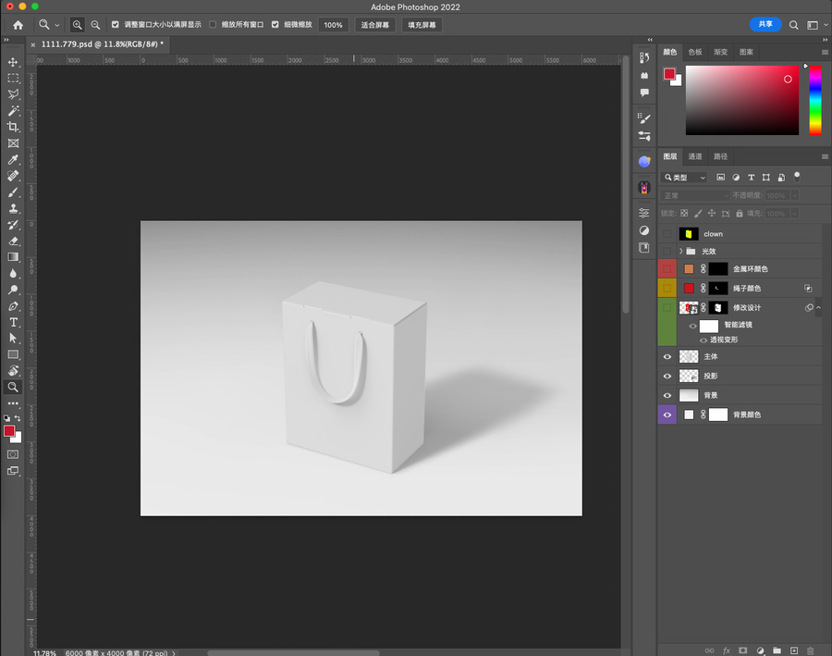Image resolution: width=832 pixels, height=656 pixels.
Task: Select the Rectangle shape tool
Action: point(13,354)
